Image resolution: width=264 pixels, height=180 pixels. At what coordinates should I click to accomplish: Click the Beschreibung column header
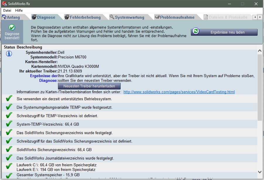[29, 47]
